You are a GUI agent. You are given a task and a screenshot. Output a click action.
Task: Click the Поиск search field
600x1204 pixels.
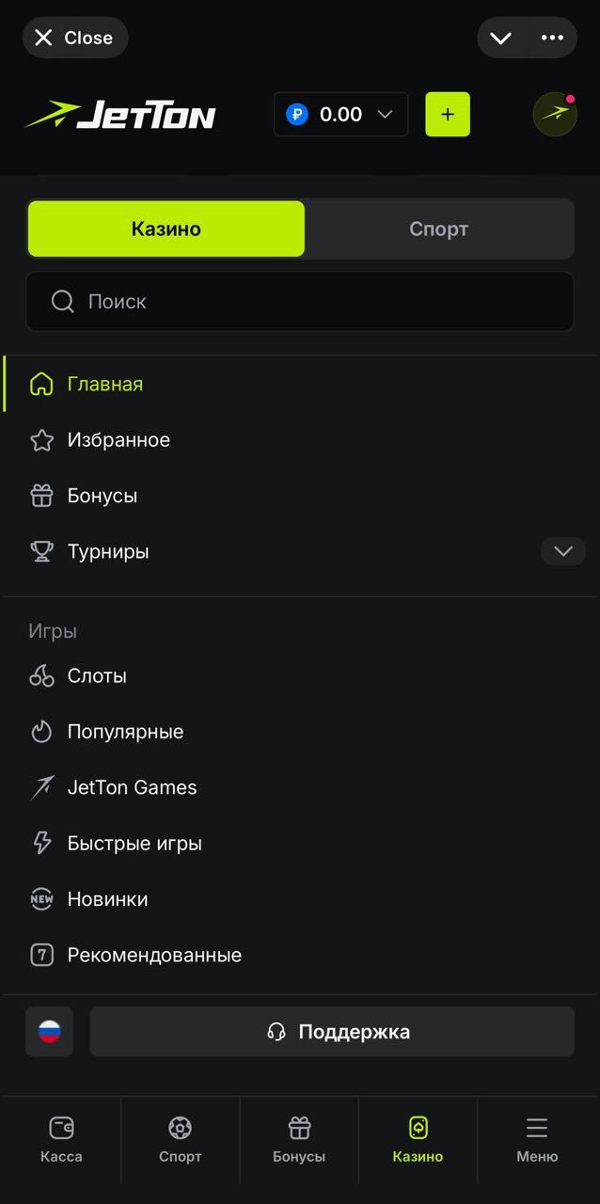coord(300,301)
